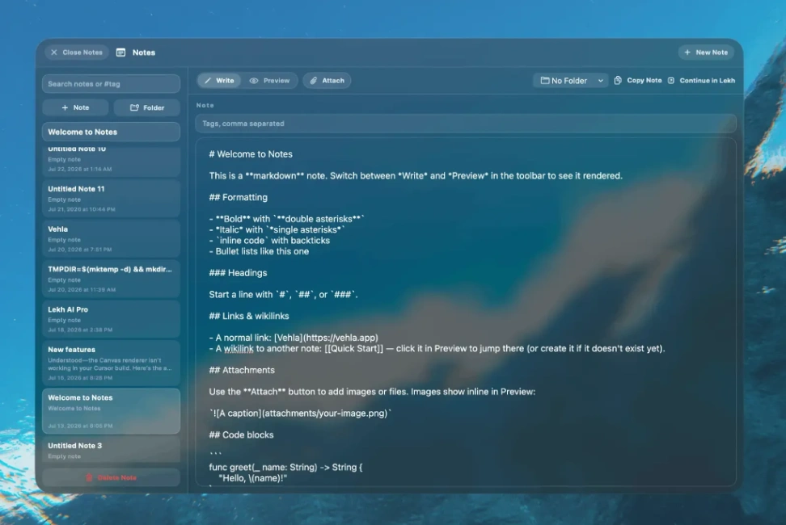
Task: Create a note with New Note button
Action: pos(706,52)
